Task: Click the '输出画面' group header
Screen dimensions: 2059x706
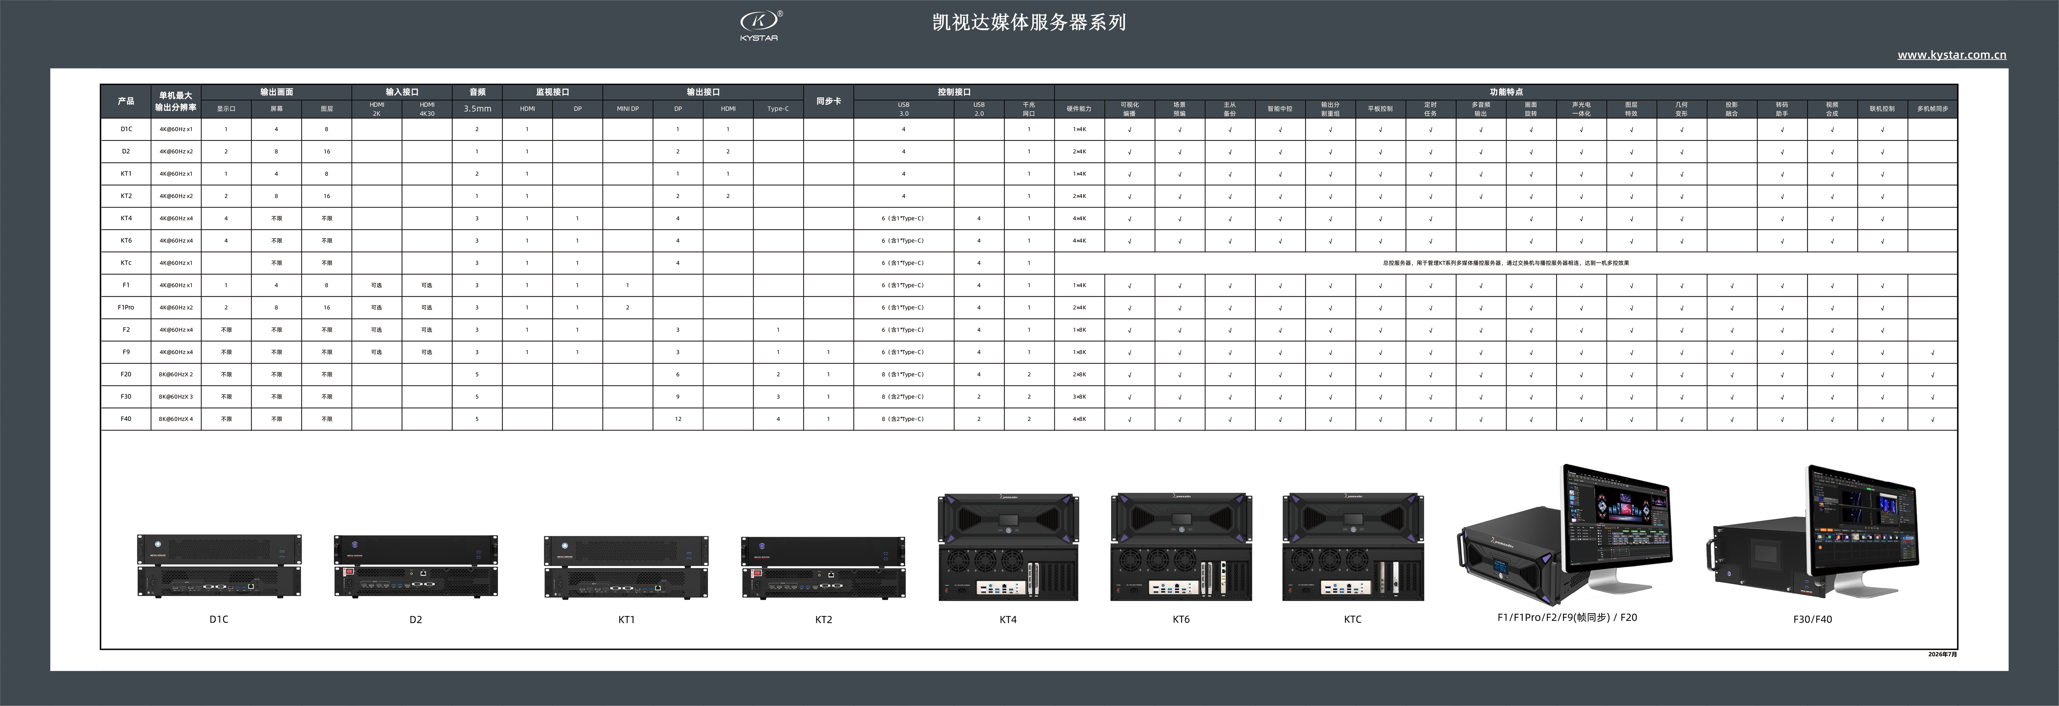Action: [x=277, y=92]
